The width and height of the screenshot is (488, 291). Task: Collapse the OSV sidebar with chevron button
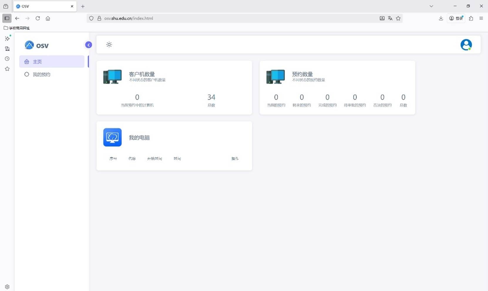pos(88,45)
